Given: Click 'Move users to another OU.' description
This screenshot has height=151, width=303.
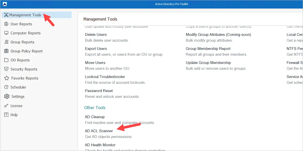Looking at the screenshot, I should [x=108, y=68].
